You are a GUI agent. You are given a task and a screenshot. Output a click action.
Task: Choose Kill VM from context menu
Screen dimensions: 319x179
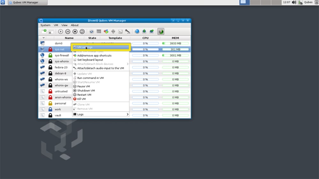pos(101,99)
